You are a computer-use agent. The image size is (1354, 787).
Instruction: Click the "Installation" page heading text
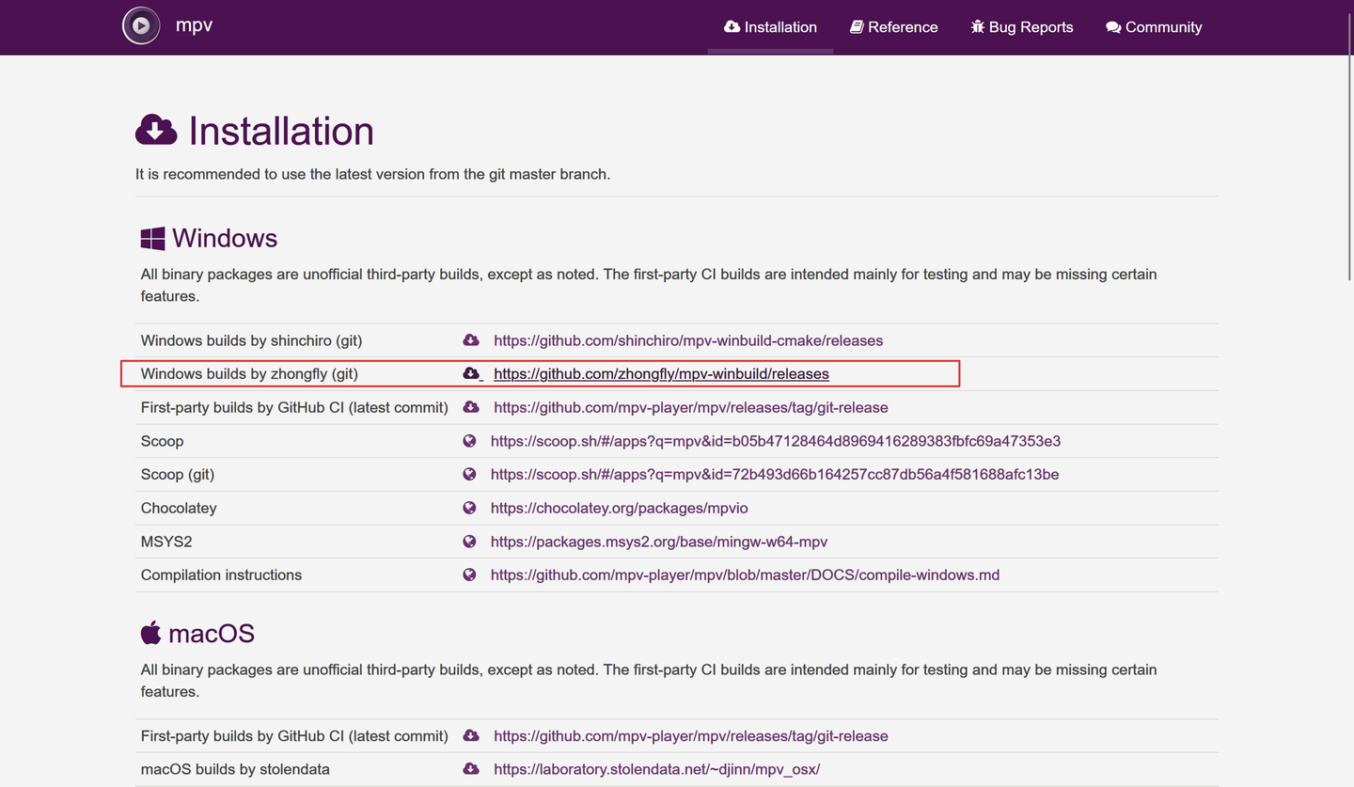[281, 131]
